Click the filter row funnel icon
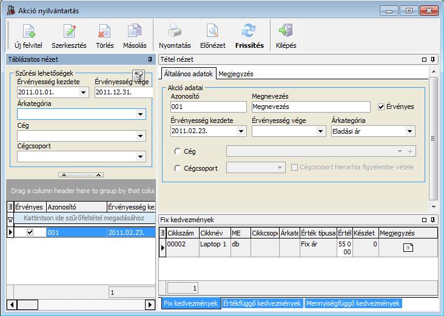This screenshot has height=316, width=444. [10, 219]
